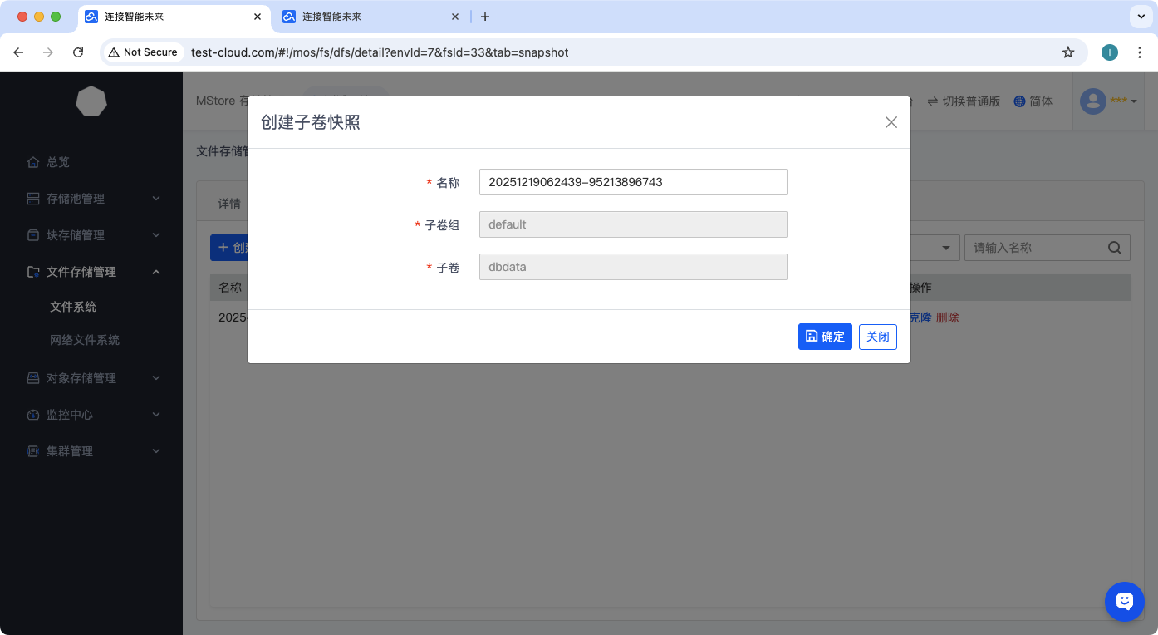Viewport: 1158px width, 635px height.
Task: Click the search magnifier icon
Action: point(1114,248)
